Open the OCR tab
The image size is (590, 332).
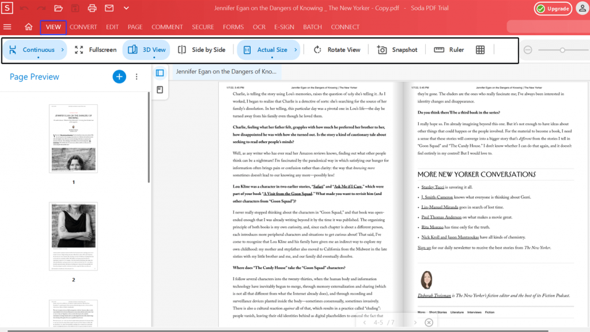259,27
